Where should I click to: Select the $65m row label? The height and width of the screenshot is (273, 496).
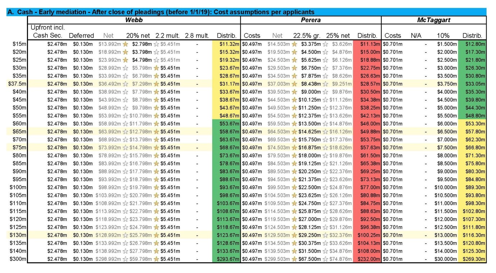(20, 131)
